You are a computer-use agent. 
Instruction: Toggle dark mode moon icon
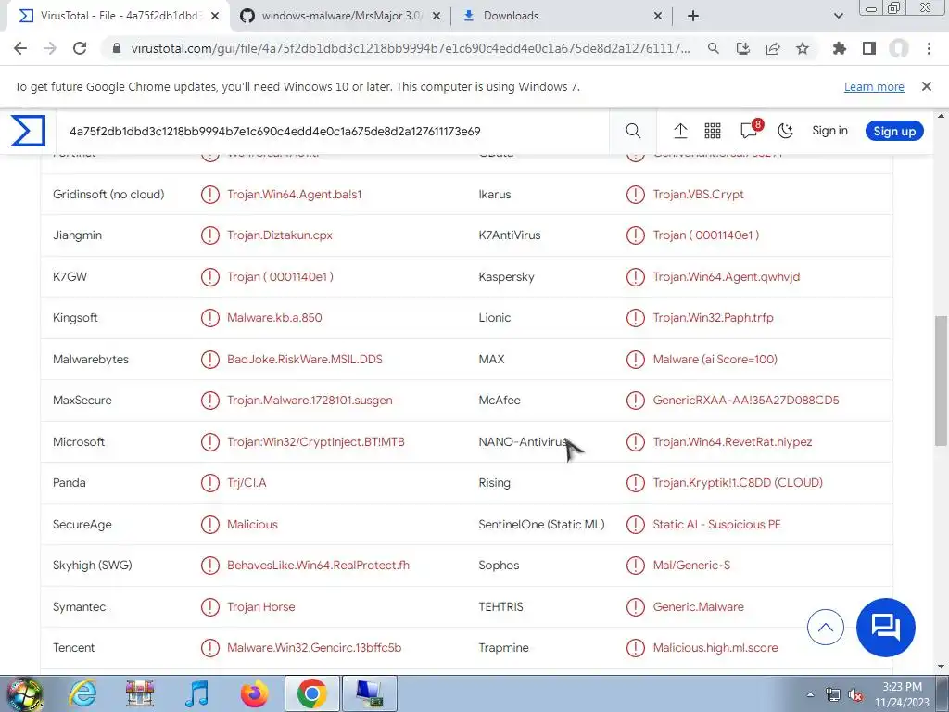pyautogui.click(x=785, y=131)
